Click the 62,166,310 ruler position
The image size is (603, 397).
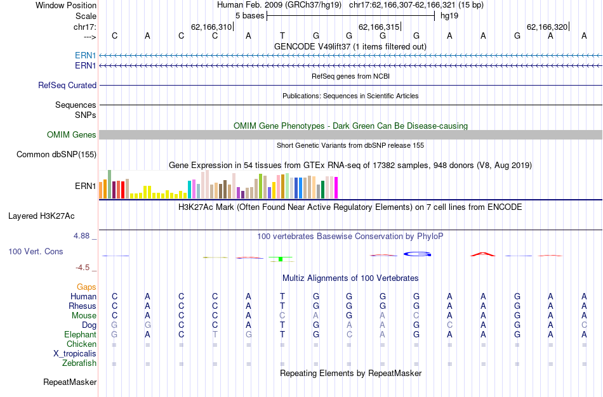pyautogui.click(x=211, y=27)
